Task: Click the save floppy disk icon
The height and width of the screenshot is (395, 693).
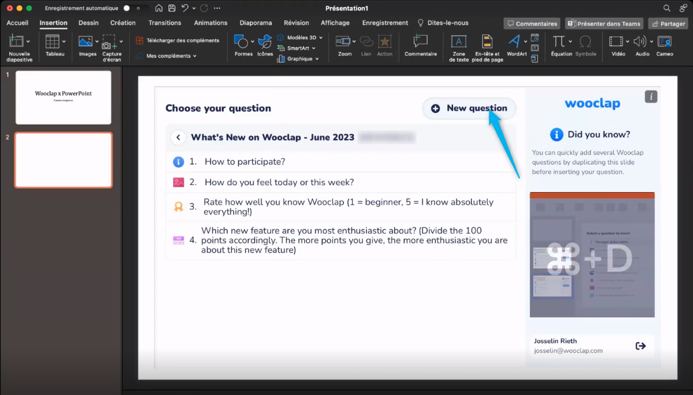Action: click(172, 8)
